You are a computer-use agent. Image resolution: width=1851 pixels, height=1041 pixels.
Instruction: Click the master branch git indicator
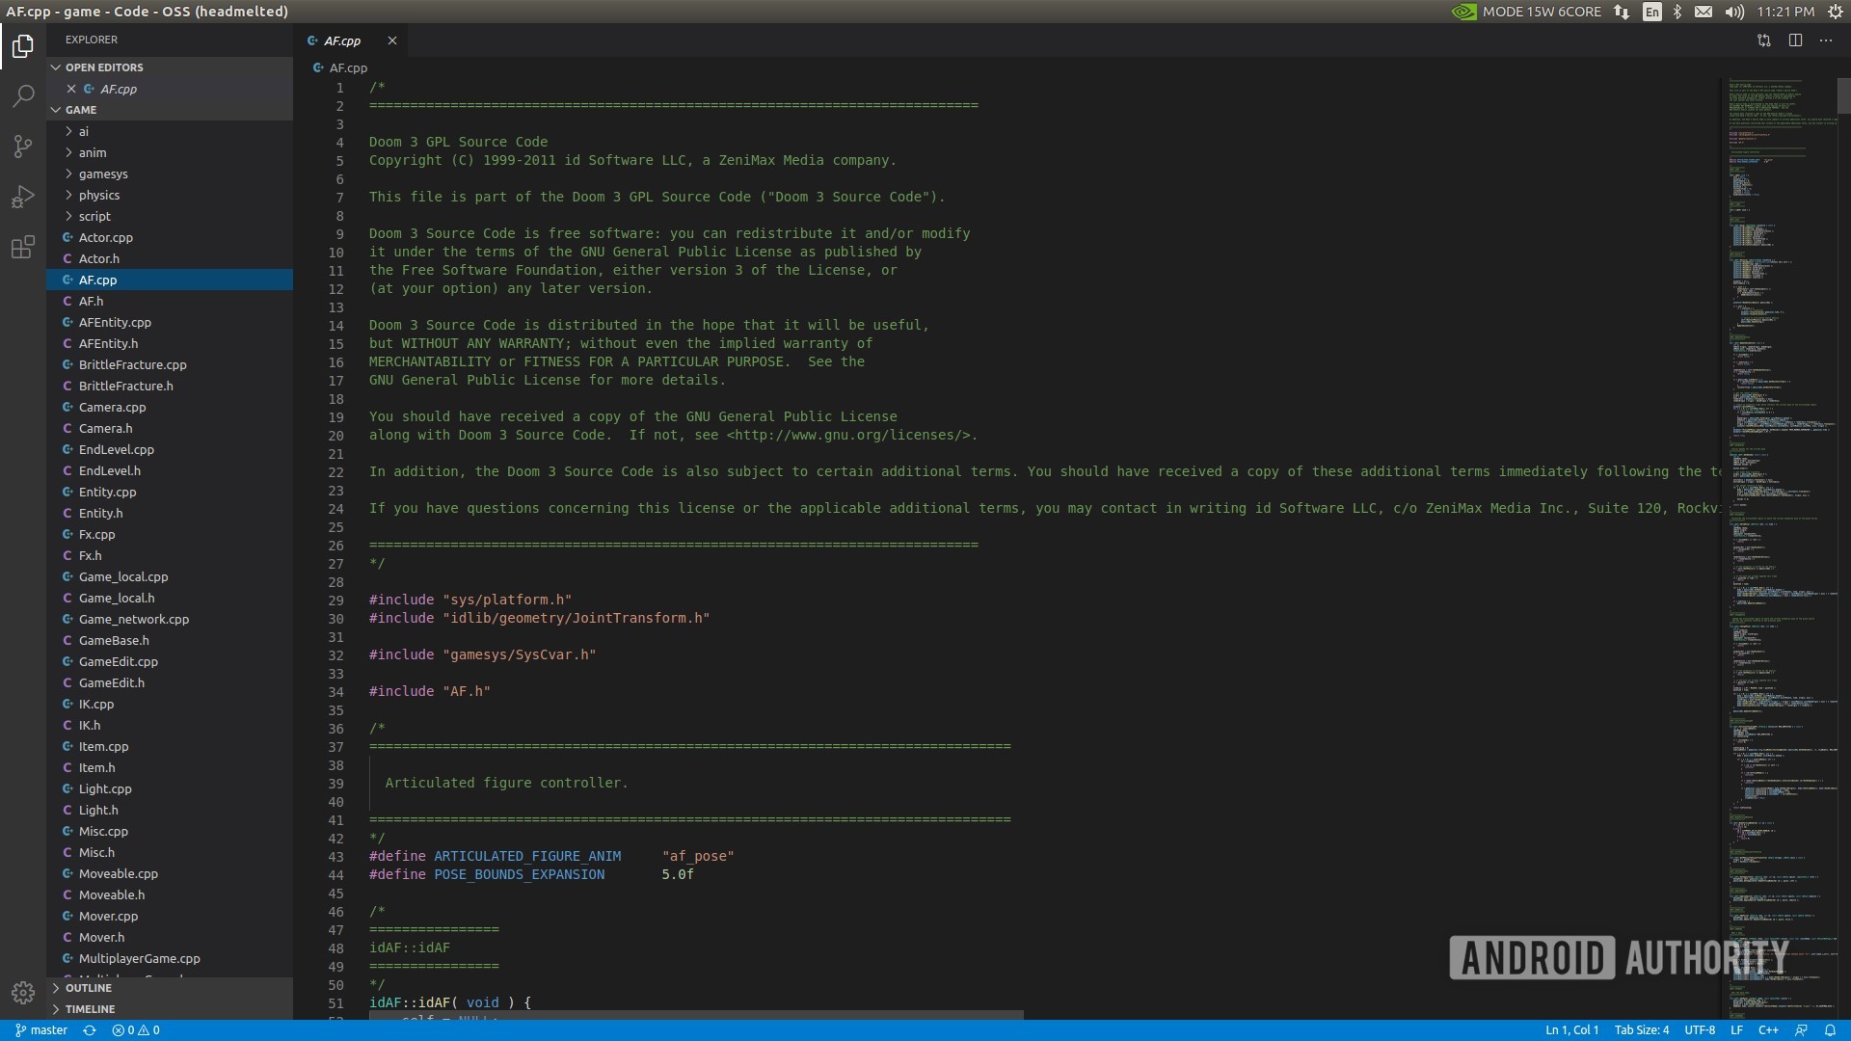point(42,1029)
